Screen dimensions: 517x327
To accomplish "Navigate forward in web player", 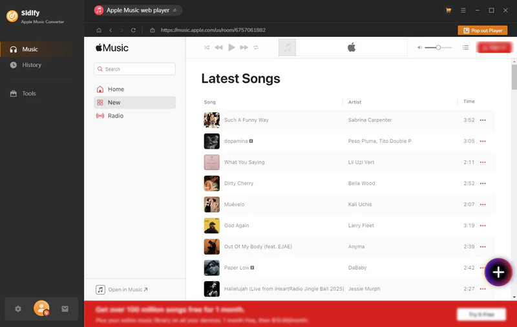I will (x=121, y=30).
